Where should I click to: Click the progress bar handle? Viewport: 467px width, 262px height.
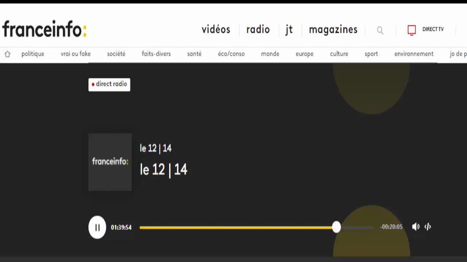click(x=336, y=227)
